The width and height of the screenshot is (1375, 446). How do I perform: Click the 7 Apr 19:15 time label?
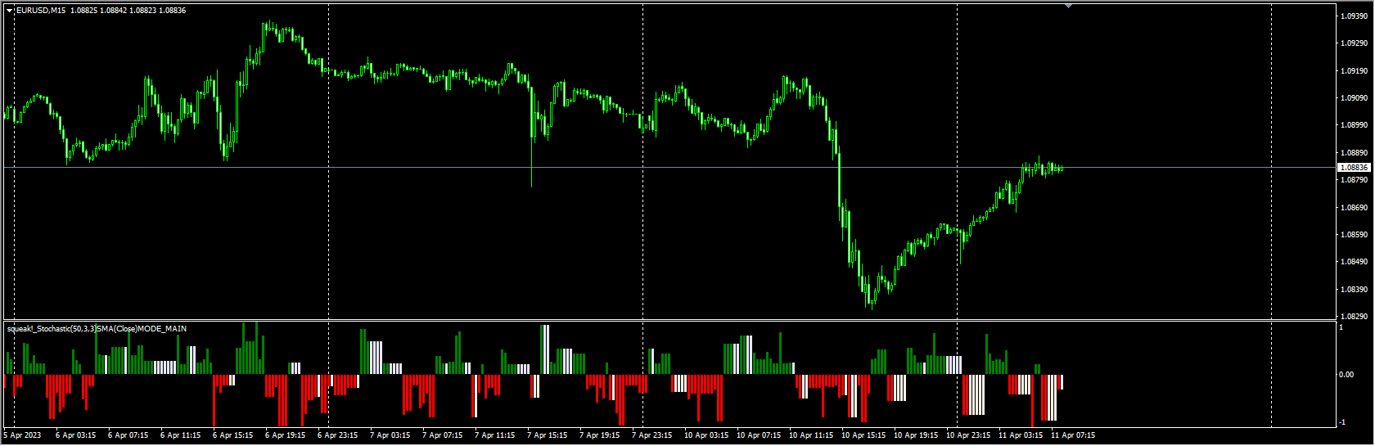tap(599, 435)
